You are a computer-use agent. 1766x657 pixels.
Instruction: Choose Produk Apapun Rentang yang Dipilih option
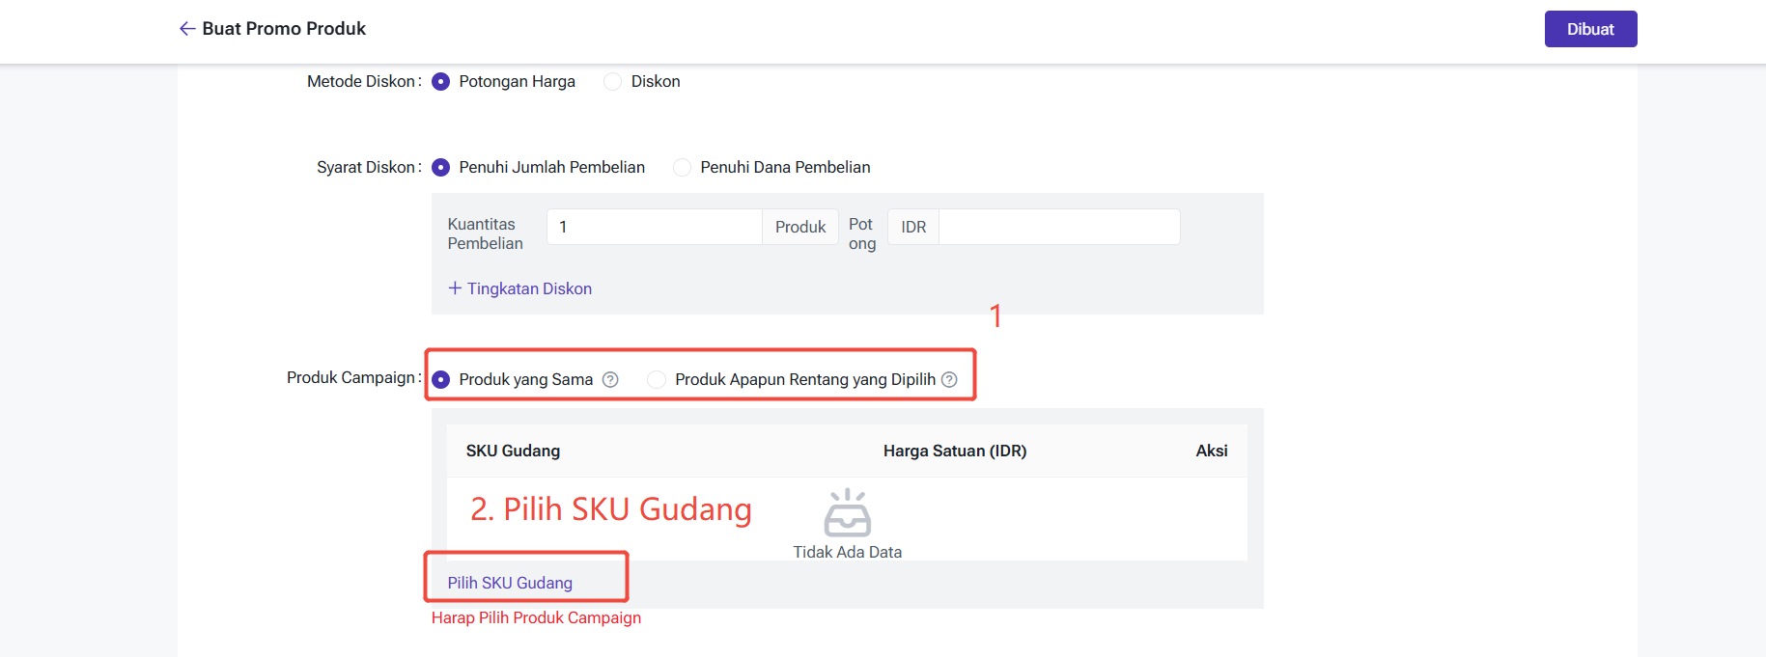[657, 380]
